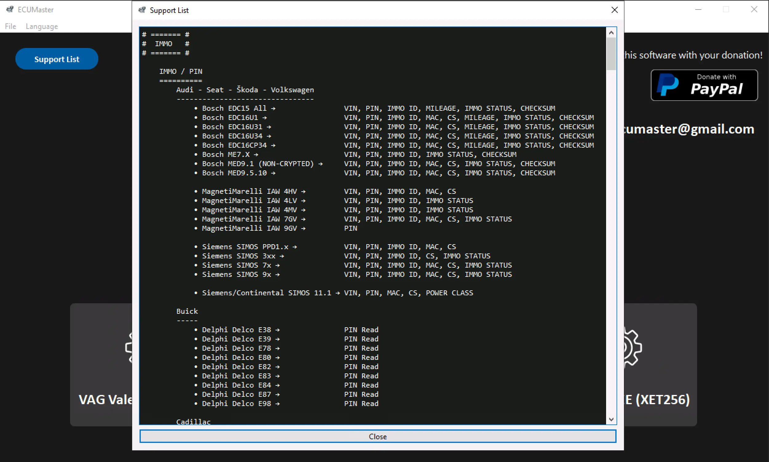Click the Buick heading in the list

point(187,311)
